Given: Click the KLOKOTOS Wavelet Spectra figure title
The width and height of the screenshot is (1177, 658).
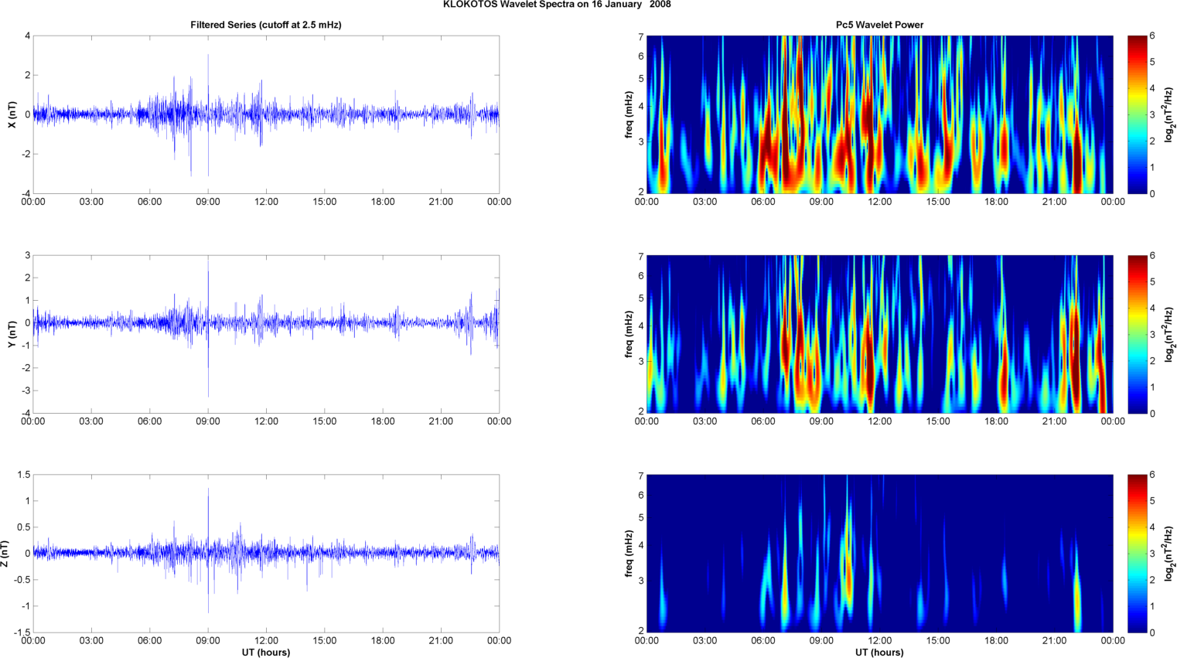Looking at the screenshot, I should [557, 5].
